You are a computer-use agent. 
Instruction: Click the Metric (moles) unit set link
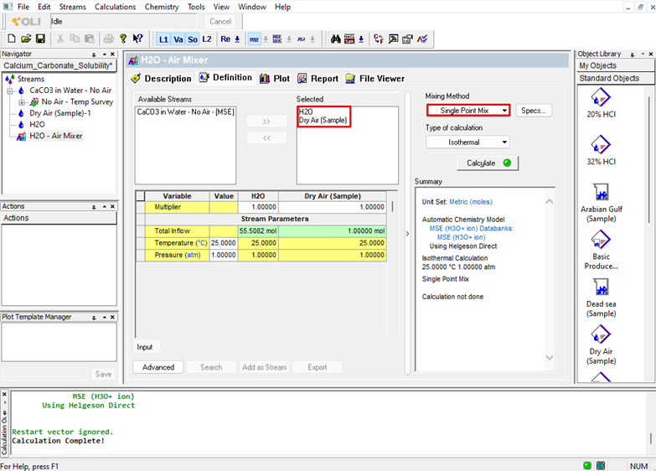coord(471,202)
